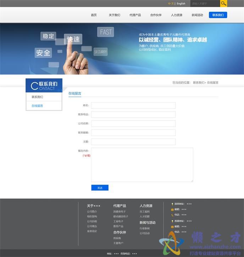Click the yellow search magnifier icon
The height and width of the screenshot is (257, 244).
pyautogui.click(x=223, y=4)
